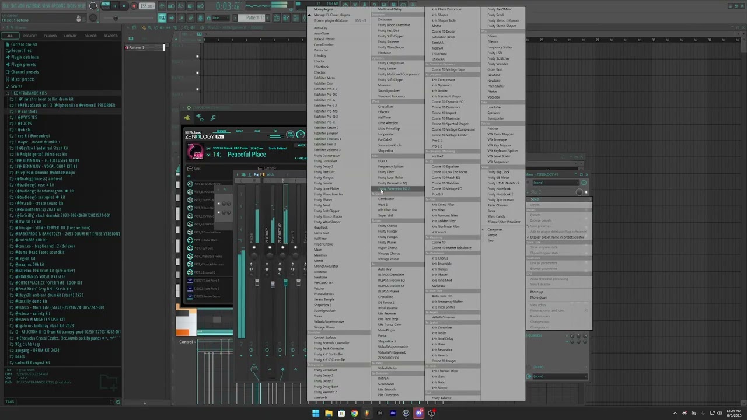Image resolution: width=747 pixels, height=420 pixels.
Task: Open File Explorer from the taskbar
Action: point(329,413)
